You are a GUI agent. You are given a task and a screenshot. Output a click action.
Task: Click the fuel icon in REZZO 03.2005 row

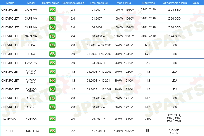(52, 98)
